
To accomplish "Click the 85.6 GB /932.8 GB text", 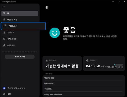I will pyautogui.click(x=115, y=67).
